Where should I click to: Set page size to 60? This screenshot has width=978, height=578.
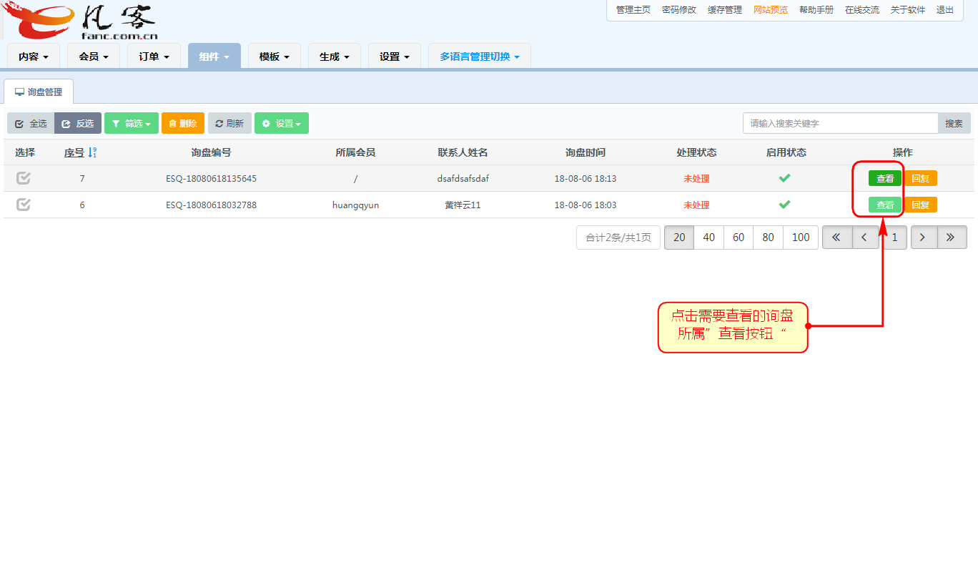[x=739, y=237]
